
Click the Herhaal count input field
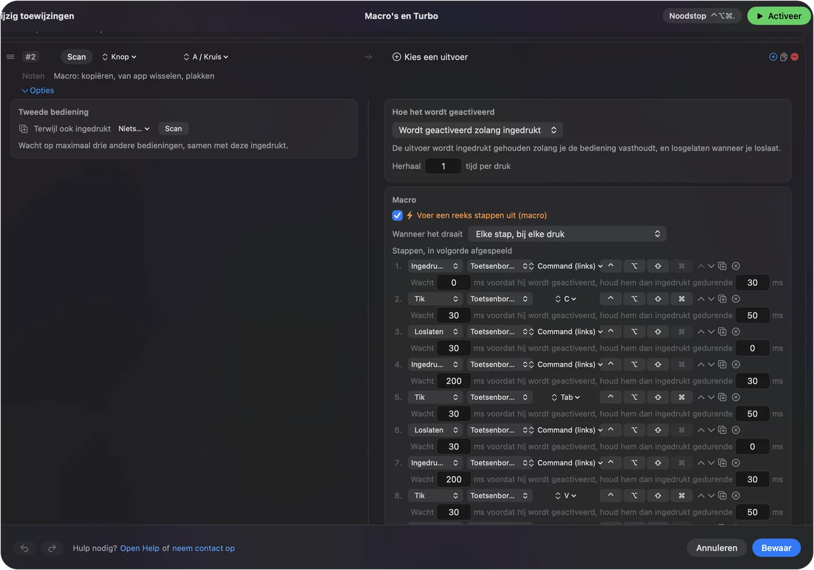click(x=443, y=166)
